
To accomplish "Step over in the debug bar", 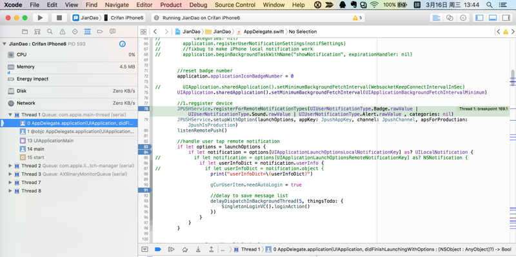I will tap(184, 249).
